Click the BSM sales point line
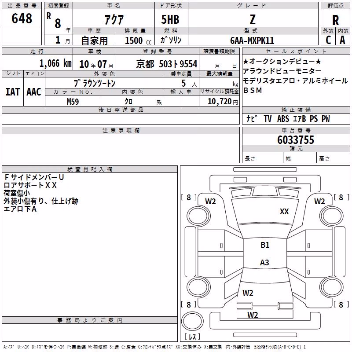The height and width of the screenshot is (352, 352). [x=253, y=90]
